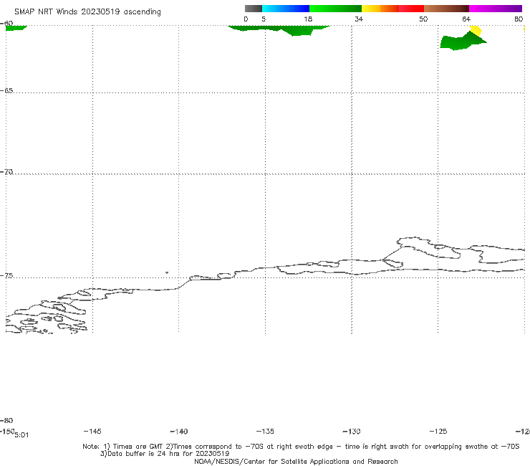This screenshot has height=466, width=530.
Task: Click the green wind patch at top-left corner
Action: 16,28
